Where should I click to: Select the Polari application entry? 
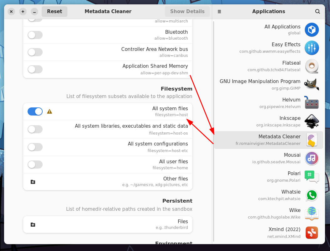click(269, 177)
